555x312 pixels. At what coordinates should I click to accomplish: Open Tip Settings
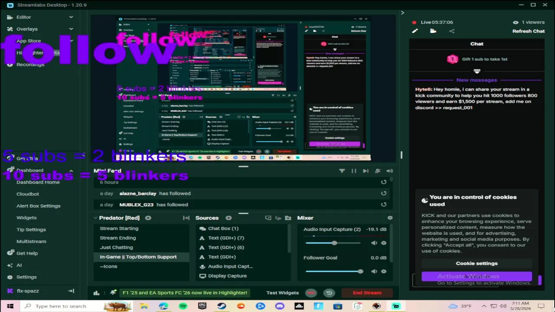point(31,230)
